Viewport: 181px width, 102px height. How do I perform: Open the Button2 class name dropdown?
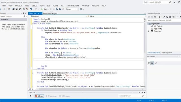[x=86, y=16]
